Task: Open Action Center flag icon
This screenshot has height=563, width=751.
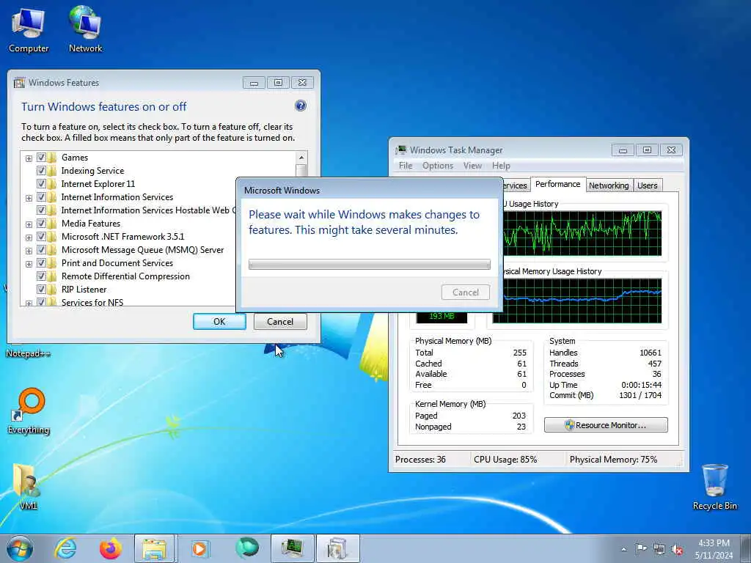Action: pyautogui.click(x=641, y=549)
